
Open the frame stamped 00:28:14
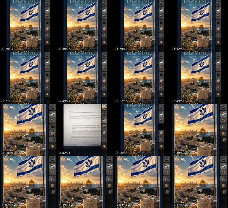click(x=28, y=26)
